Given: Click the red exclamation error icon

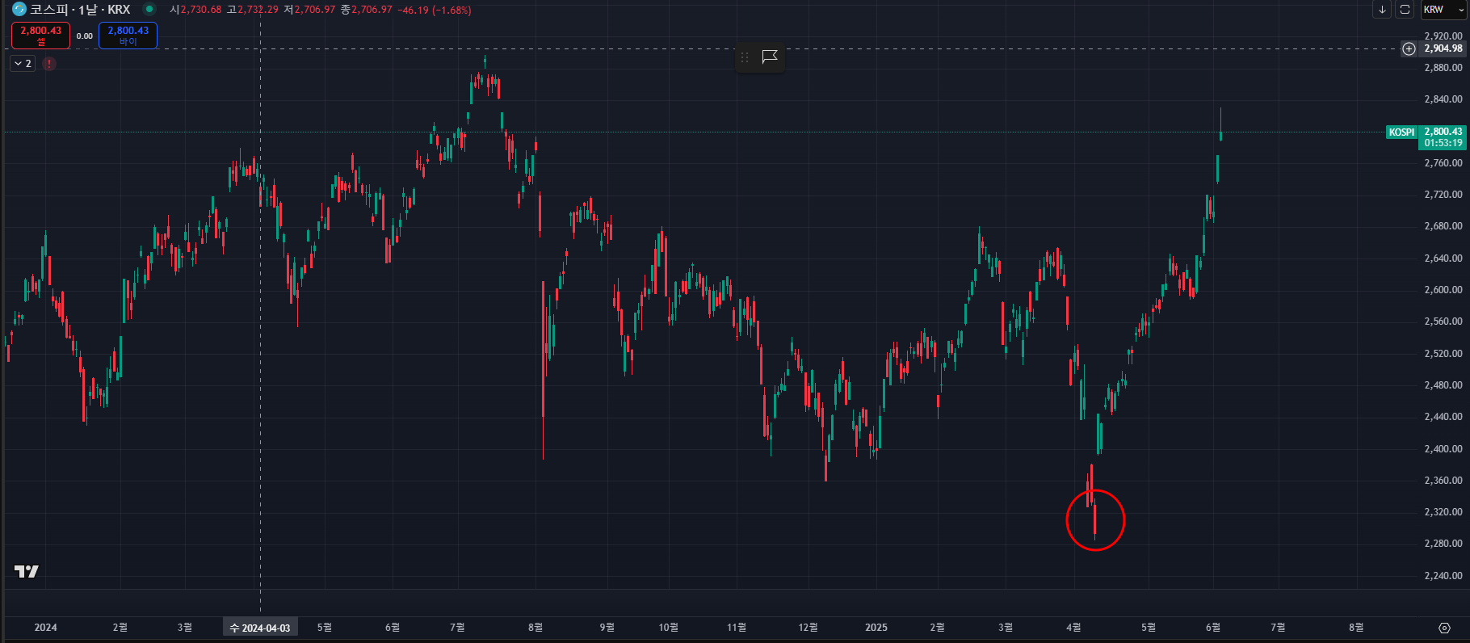Looking at the screenshot, I should [x=49, y=63].
